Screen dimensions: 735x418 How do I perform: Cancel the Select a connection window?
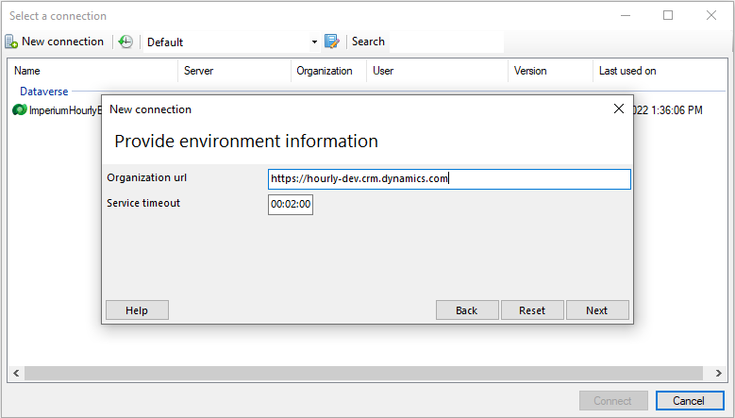click(x=689, y=401)
